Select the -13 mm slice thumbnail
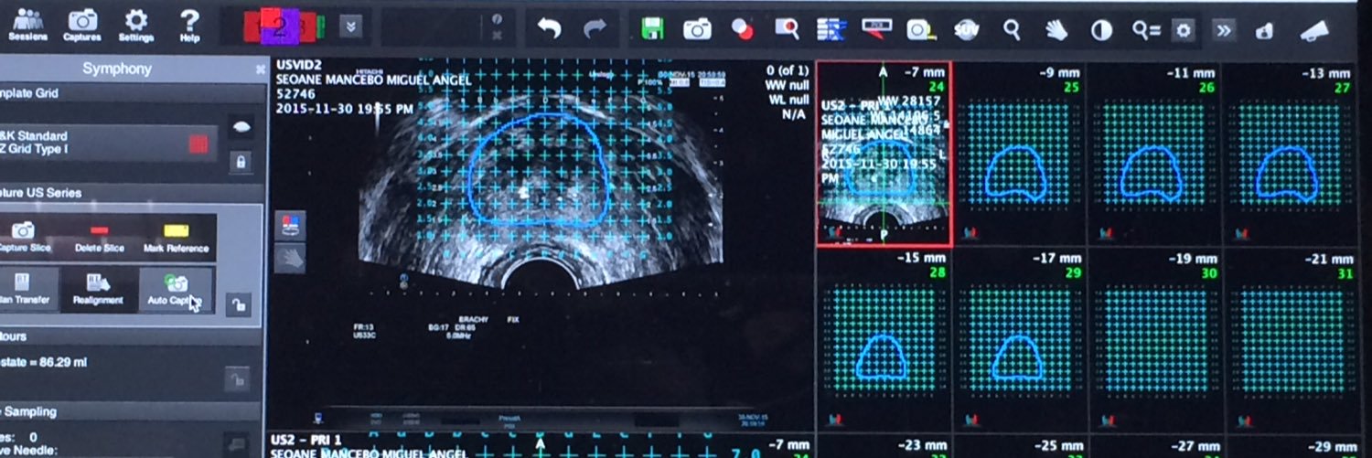1372x458 pixels. click(x=1289, y=154)
